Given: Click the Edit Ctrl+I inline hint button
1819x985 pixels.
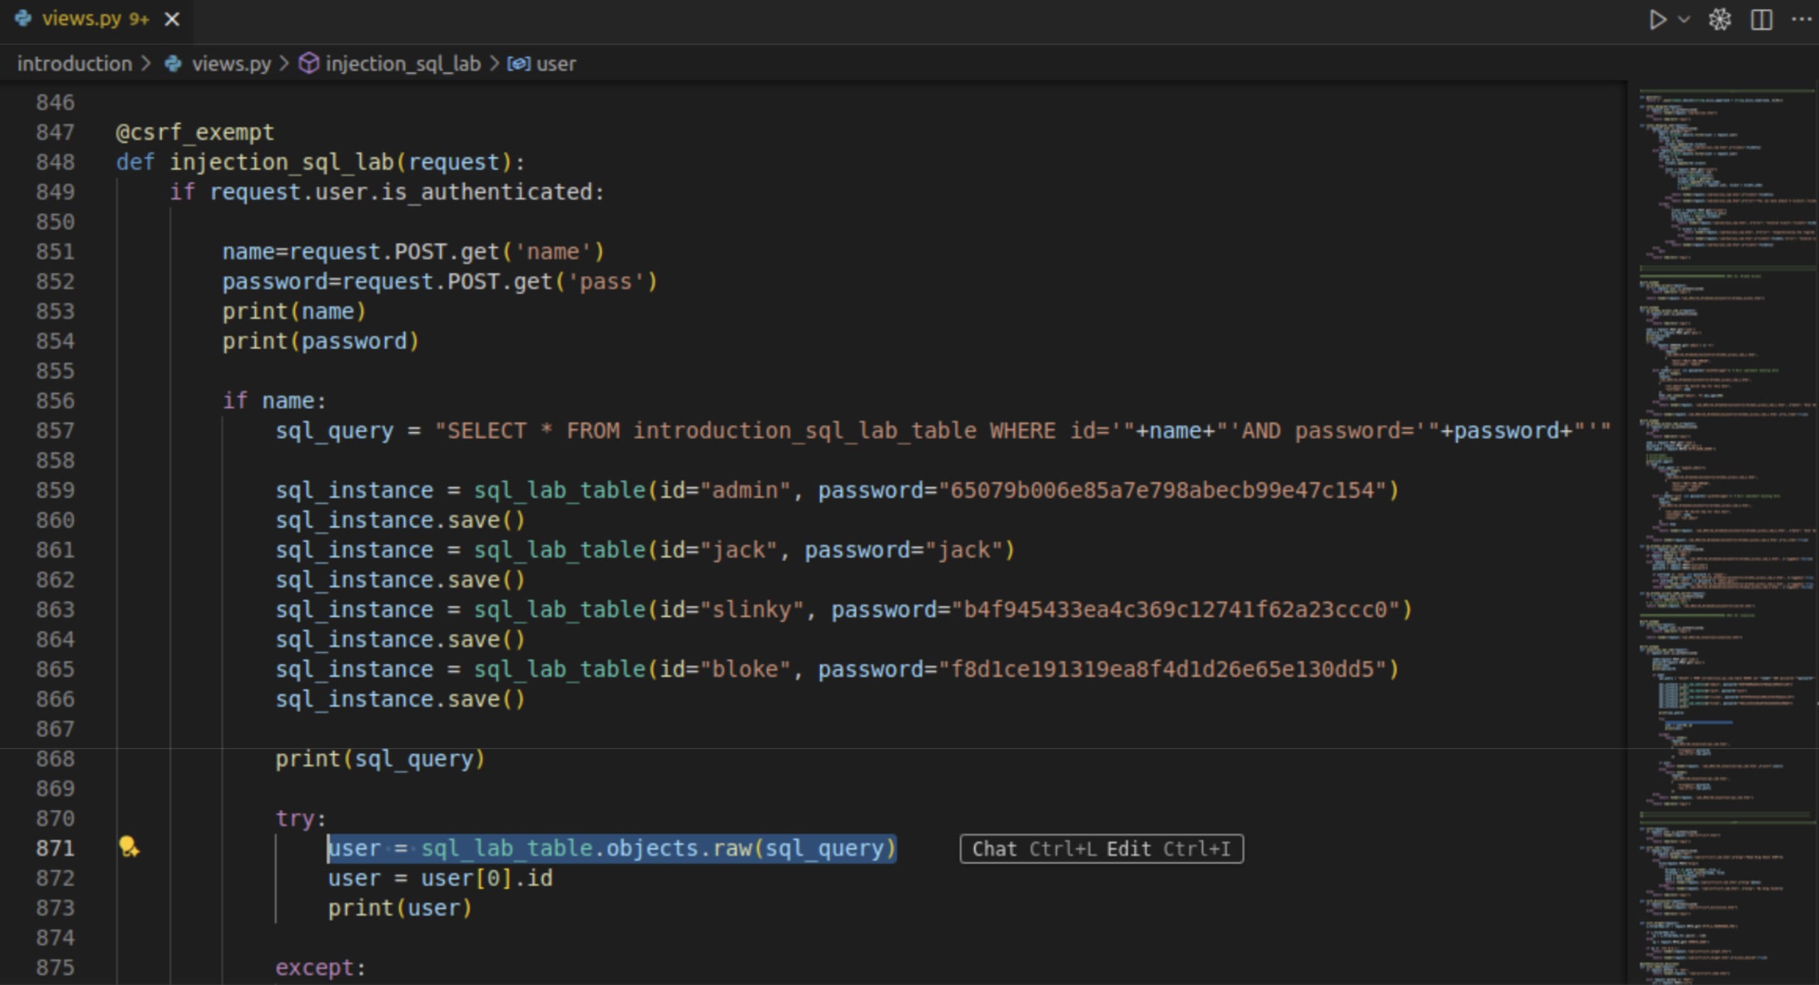Looking at the screenshot, I should point(1167,849).
